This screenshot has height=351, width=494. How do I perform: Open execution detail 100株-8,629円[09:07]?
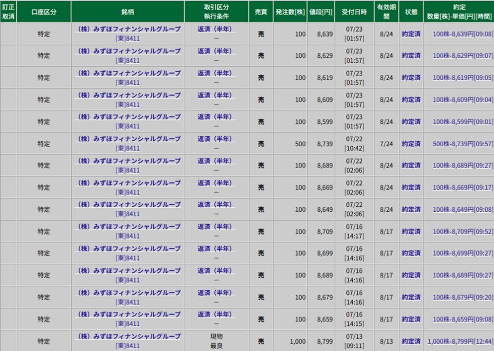[x=463, y=56]
